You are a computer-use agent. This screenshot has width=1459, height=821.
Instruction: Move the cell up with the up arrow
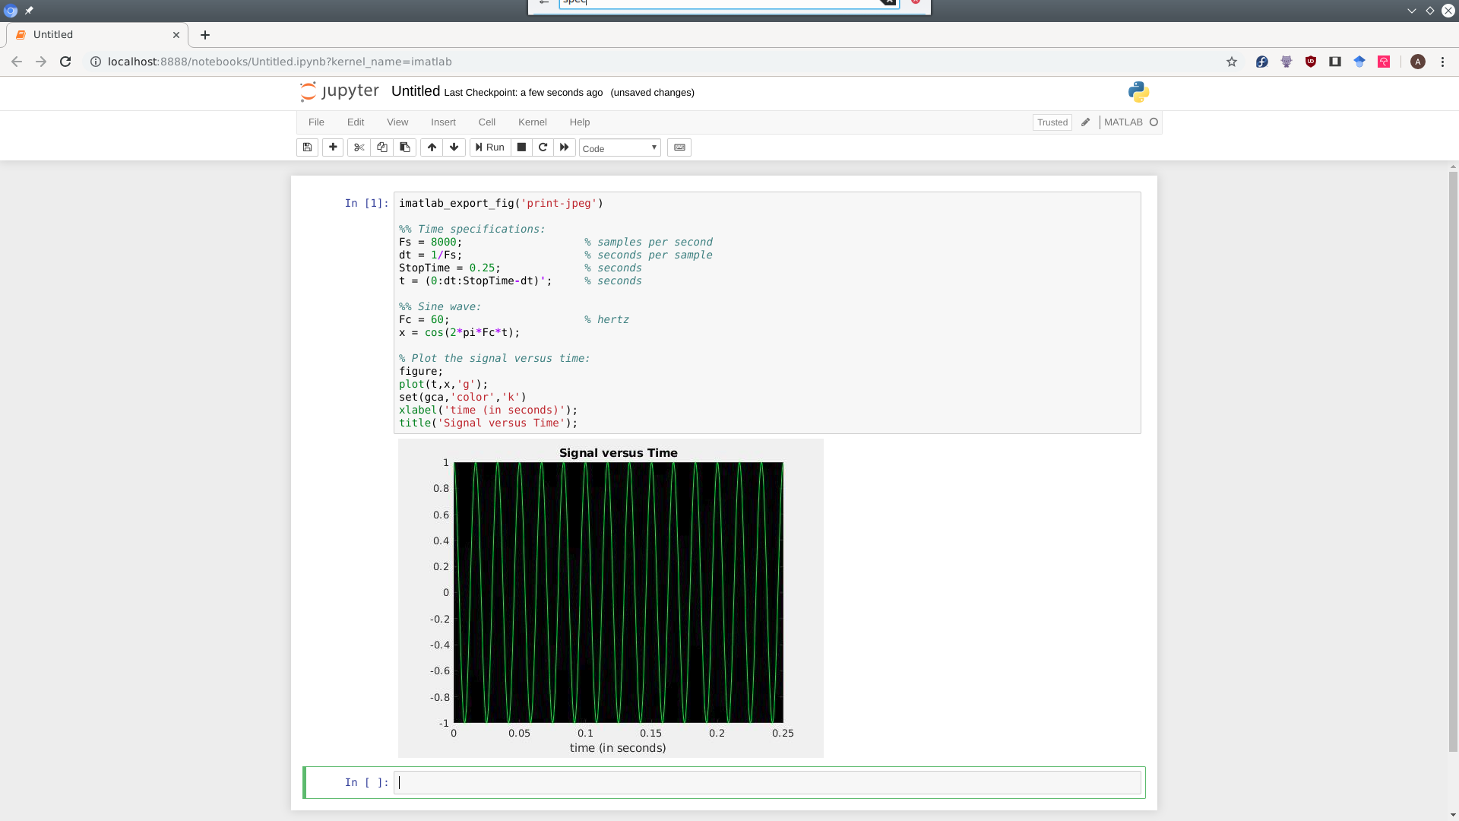coord(431,147)
